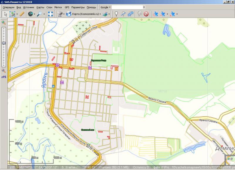235x170 pixels.
Task: Click the zoom in magnifier
Action: 4,23
